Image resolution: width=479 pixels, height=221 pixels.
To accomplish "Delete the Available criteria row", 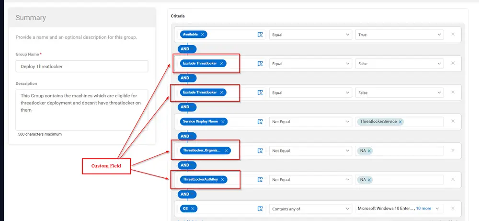I will (453, 34).
